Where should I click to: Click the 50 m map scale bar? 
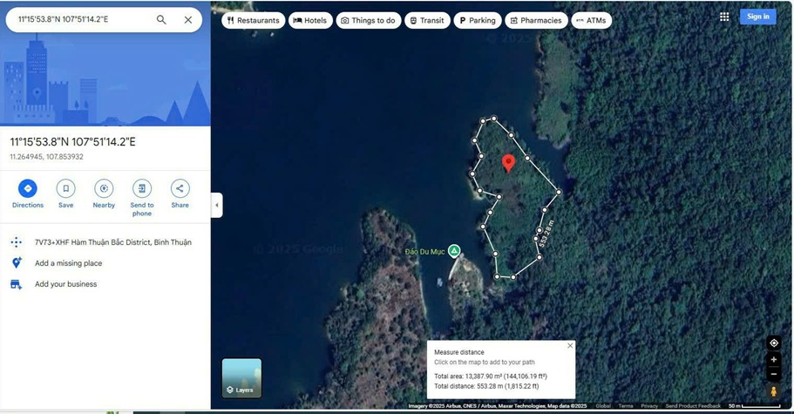(755, 406)
